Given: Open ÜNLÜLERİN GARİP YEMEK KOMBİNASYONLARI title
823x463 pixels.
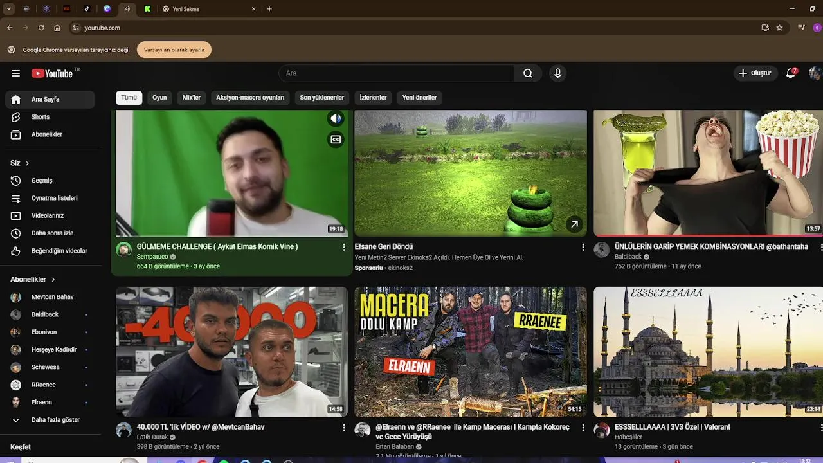Looking at the screenshot, I should coord(711,246).
